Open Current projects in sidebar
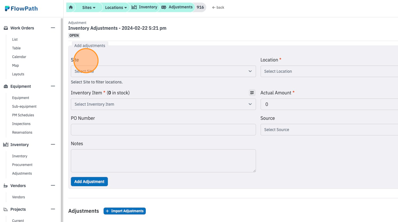 point(18,221)
